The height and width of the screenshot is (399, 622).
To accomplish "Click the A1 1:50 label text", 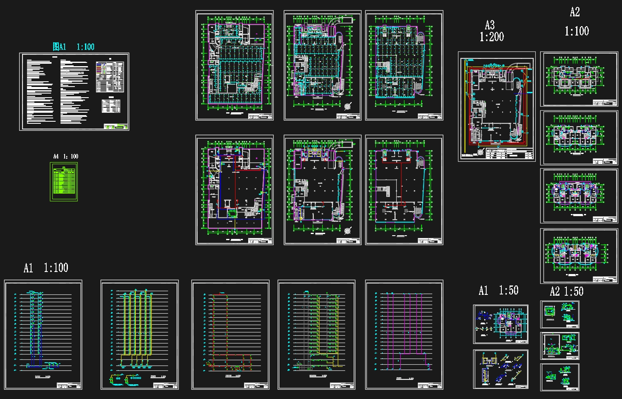I will 498,291.
